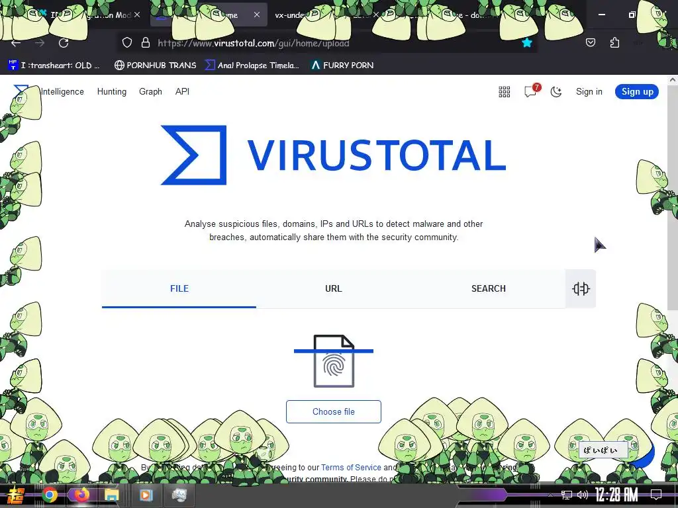
Task: Toggle dark mode with moon icon
Action: tap(556, 91)
